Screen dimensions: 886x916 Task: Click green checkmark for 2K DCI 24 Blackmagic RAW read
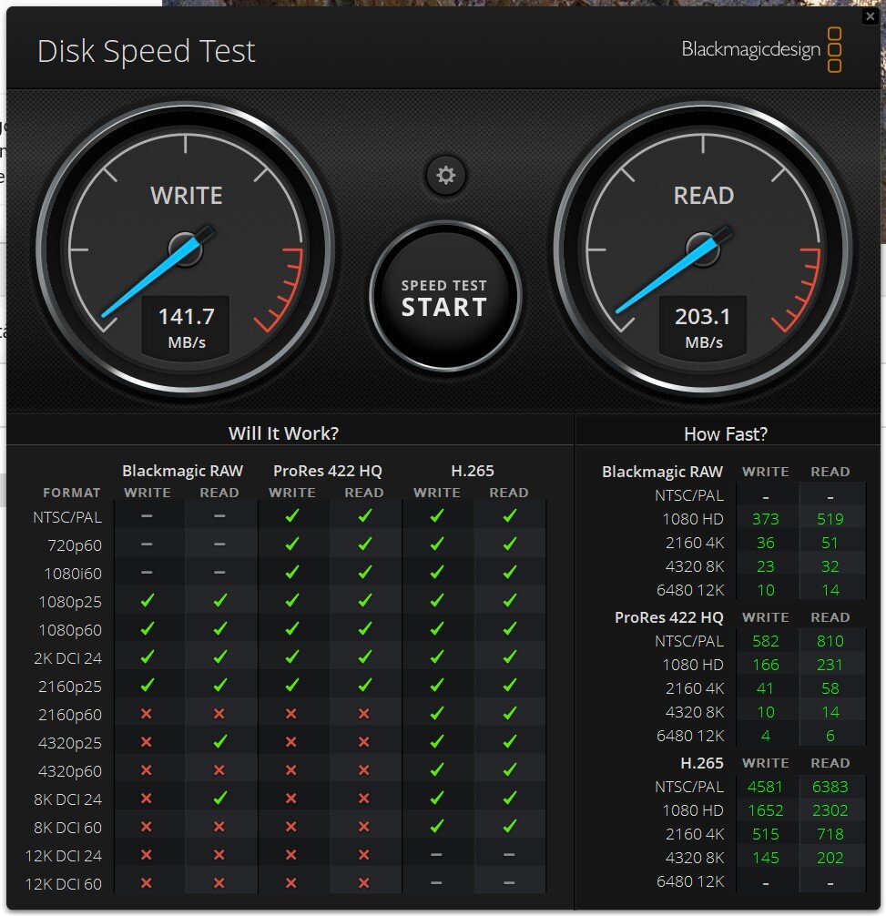click(x=219, y=656)
